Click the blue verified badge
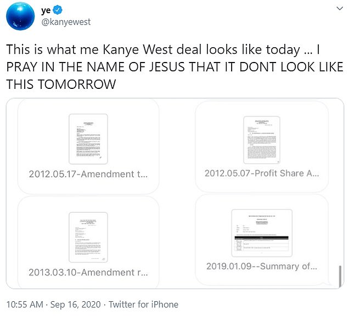The image size is (348, 316). [x=58, y=10]
